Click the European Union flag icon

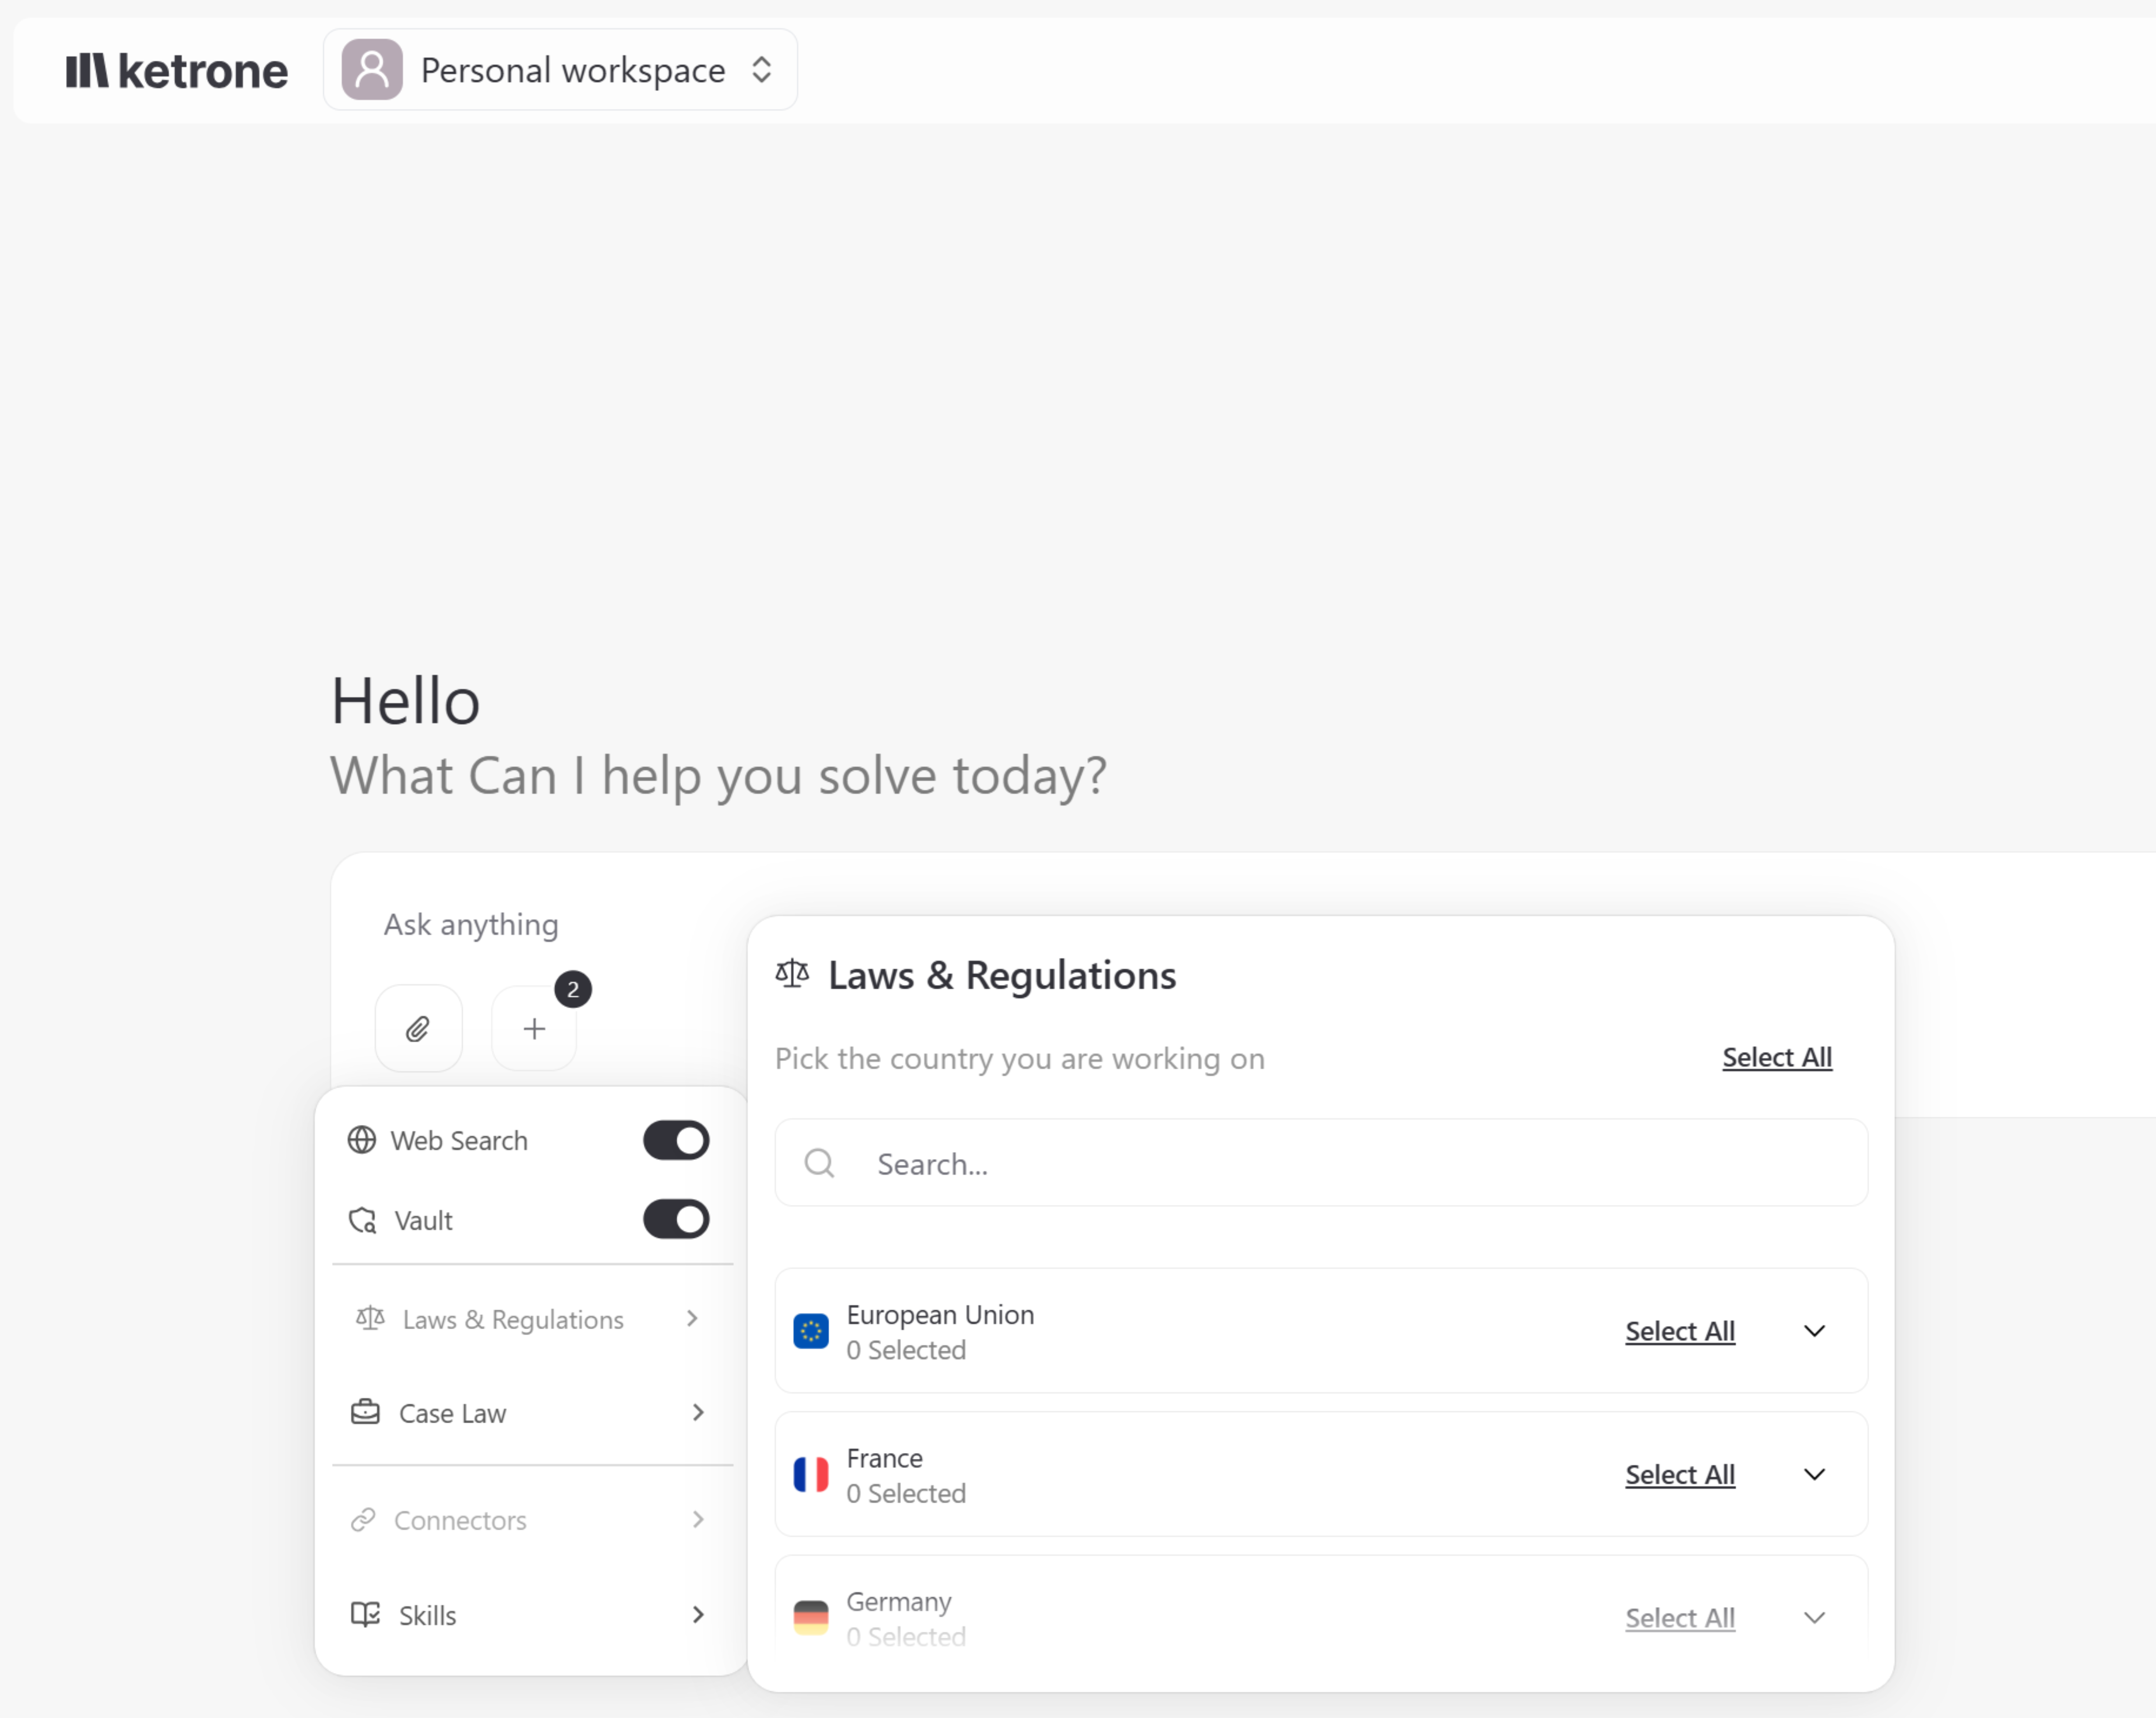coord(811,1331)
